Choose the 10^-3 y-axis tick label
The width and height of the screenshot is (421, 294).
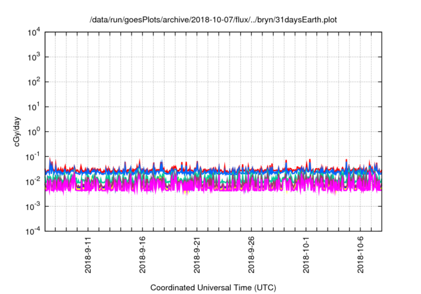click(34, 206)
